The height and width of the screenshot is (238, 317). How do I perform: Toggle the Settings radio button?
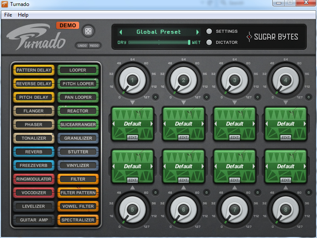click(209, 32)
